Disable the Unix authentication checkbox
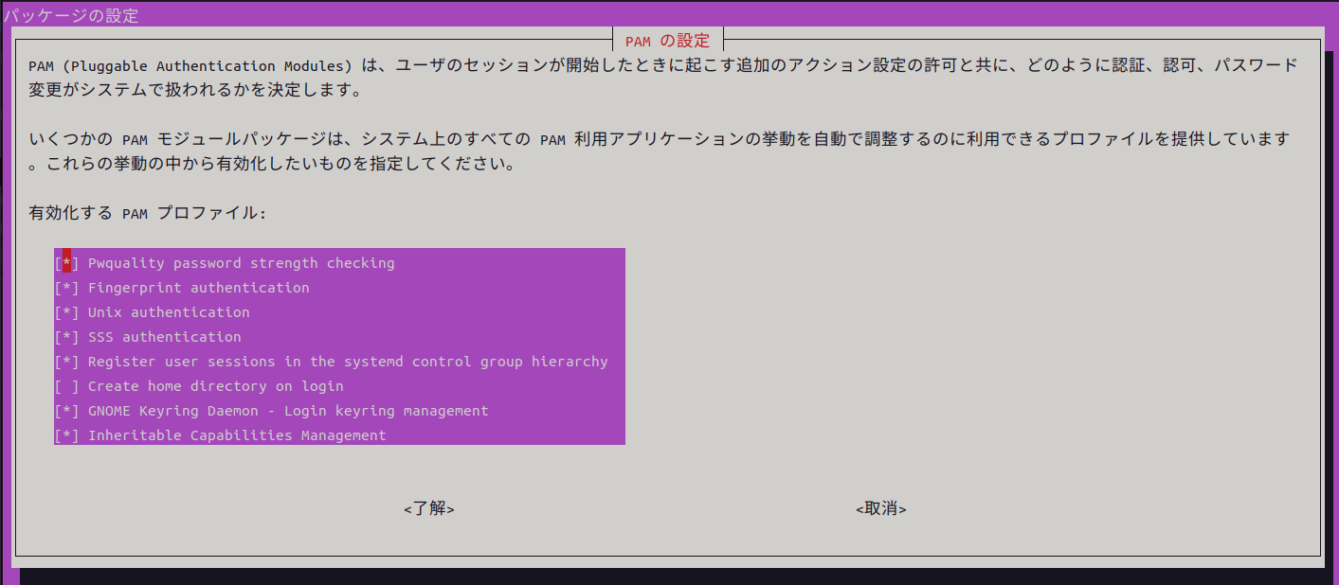The image size is (1339, 585). coord(66,312)
